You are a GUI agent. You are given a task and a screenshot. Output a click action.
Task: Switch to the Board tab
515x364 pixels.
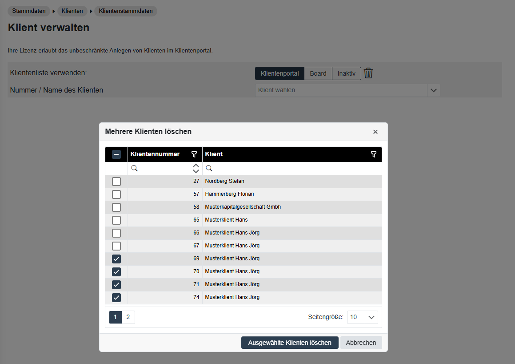[318, 73]
